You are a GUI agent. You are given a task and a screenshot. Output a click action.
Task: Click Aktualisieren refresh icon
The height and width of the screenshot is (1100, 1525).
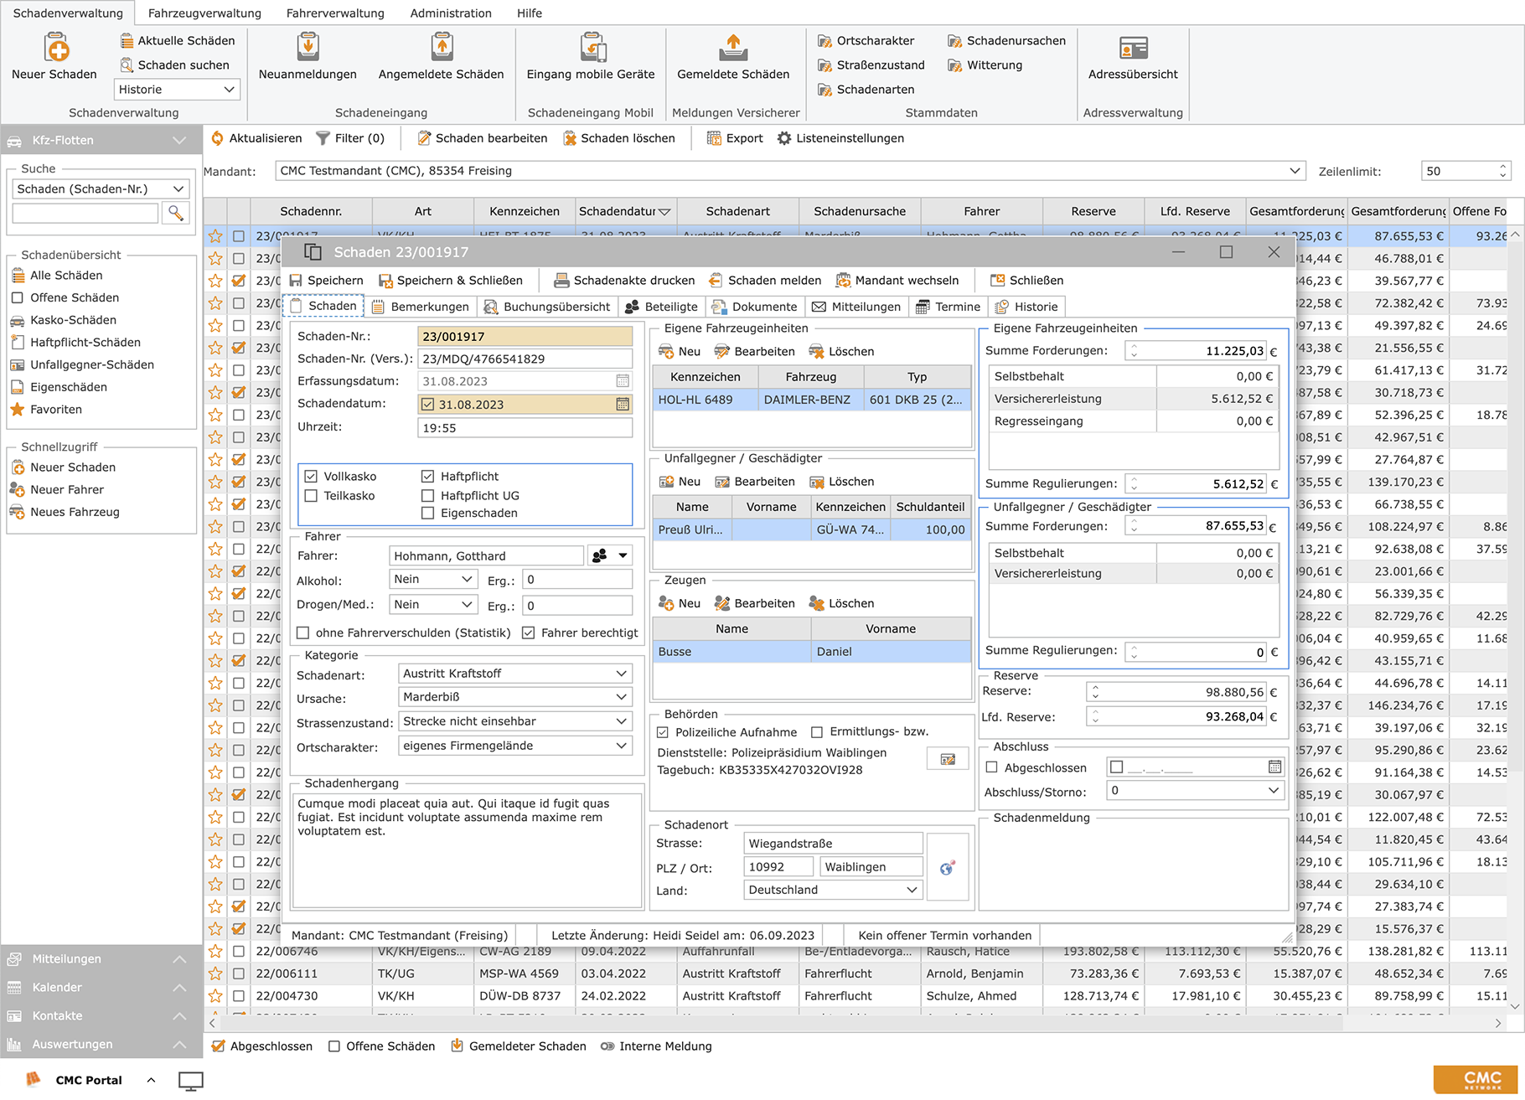point(218,138)
